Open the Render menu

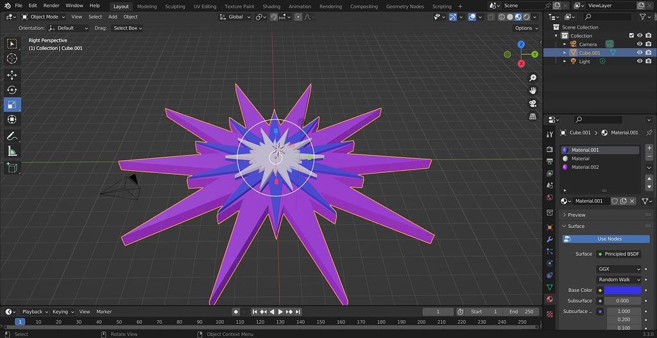[51, 6]
